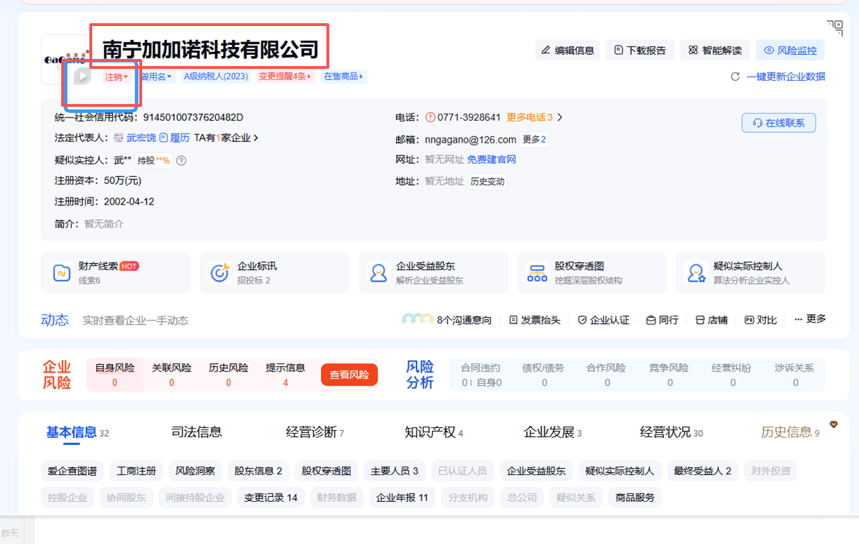Image resolution: width=859 pixels, height=544 pixels.
Task: Click the play icon below the company logo
Action: point(82,76)
